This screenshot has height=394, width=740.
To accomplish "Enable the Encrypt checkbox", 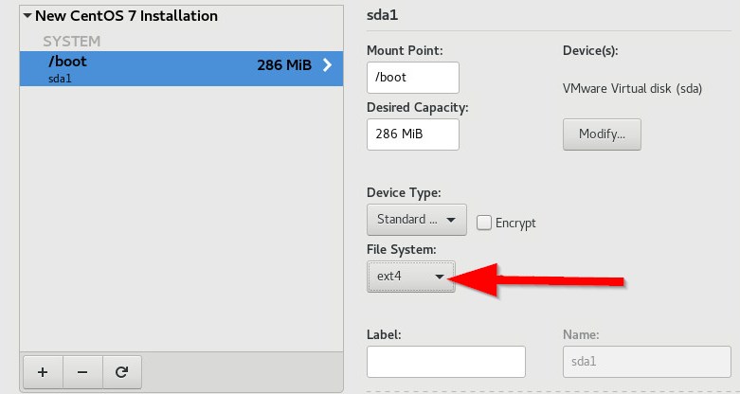I will point(484,223).
